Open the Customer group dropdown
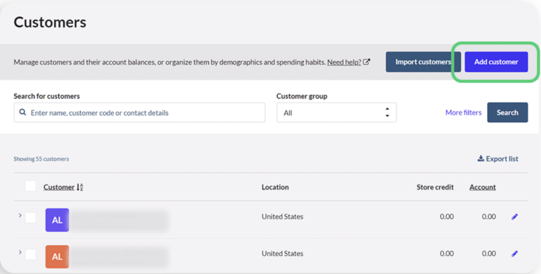Viewport: 541px width, 274px height. pyautogui.click(x=337, y=112)
